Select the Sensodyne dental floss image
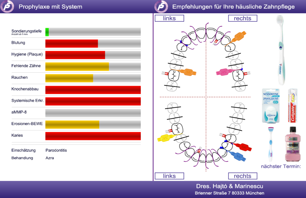Image resolution: width=306 pixels, height=198 pixels. click(x=271, y=106)
